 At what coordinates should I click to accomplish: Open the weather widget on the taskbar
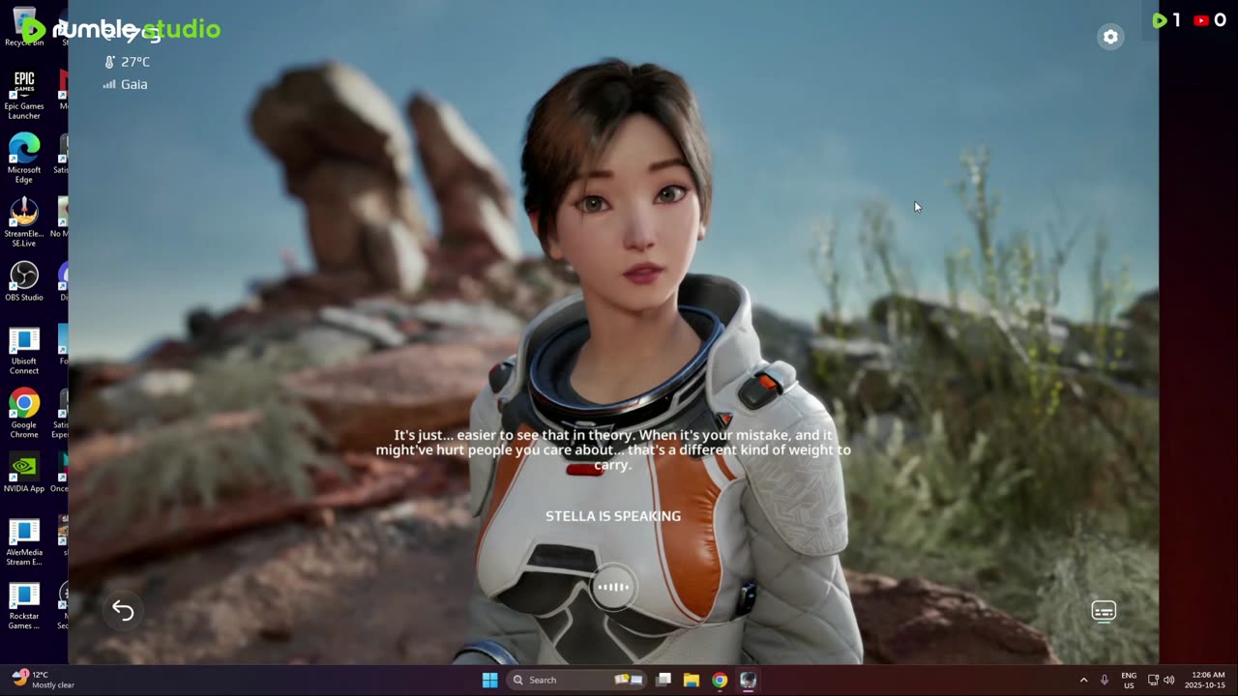[x=44, y=680]
